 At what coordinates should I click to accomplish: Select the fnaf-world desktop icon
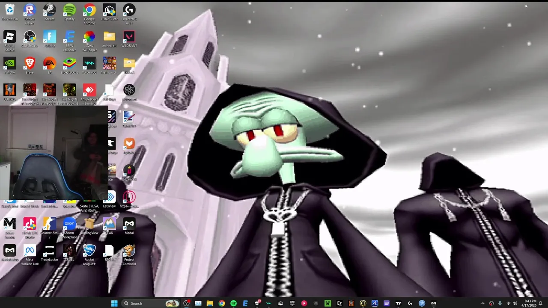tap(109, 66)
